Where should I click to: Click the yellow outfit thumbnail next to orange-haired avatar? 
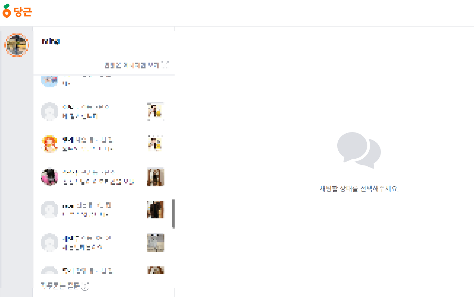(156, 144)
